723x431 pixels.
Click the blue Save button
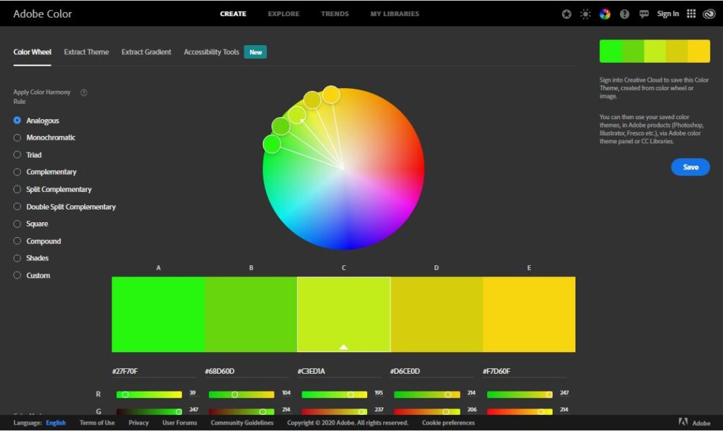click(691, 167)
